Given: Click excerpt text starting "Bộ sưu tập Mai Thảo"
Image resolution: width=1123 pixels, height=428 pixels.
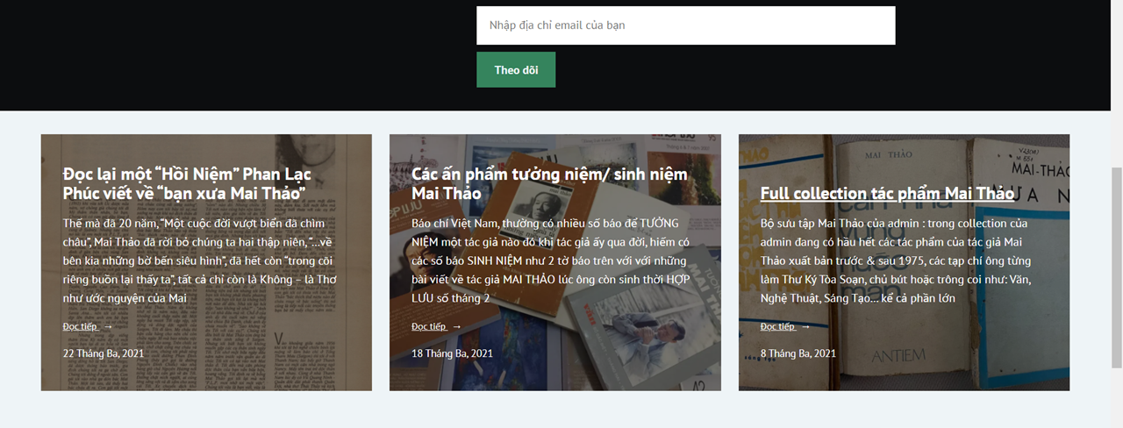Looking at the screenshot, I should click(x=897, y=260).
